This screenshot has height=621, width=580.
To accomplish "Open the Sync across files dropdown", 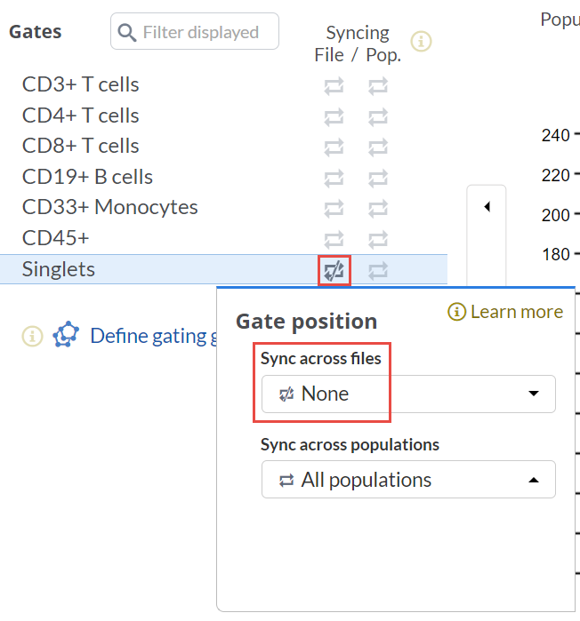I will click(x=408, y=394).
